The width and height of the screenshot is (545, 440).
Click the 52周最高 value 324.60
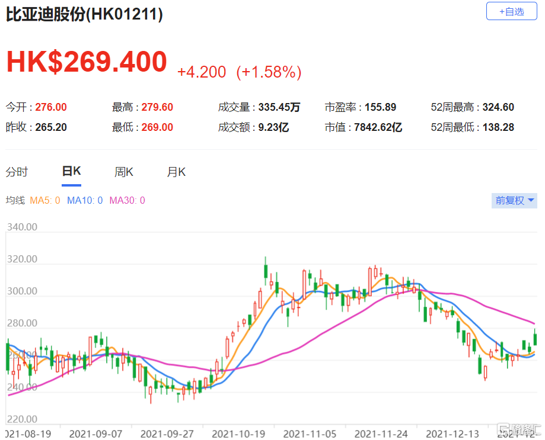click(498, 107)
